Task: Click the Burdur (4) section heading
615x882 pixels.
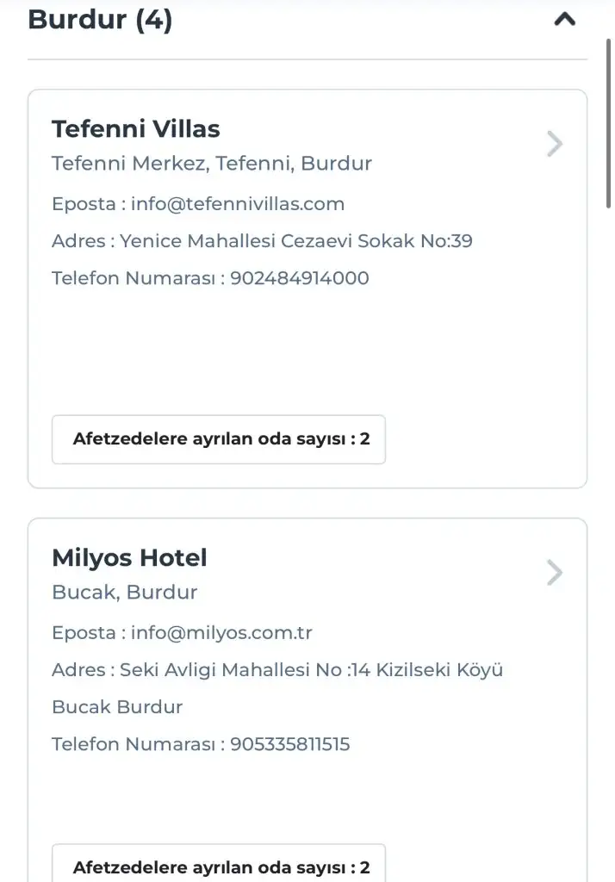Action: coord(100,19)
